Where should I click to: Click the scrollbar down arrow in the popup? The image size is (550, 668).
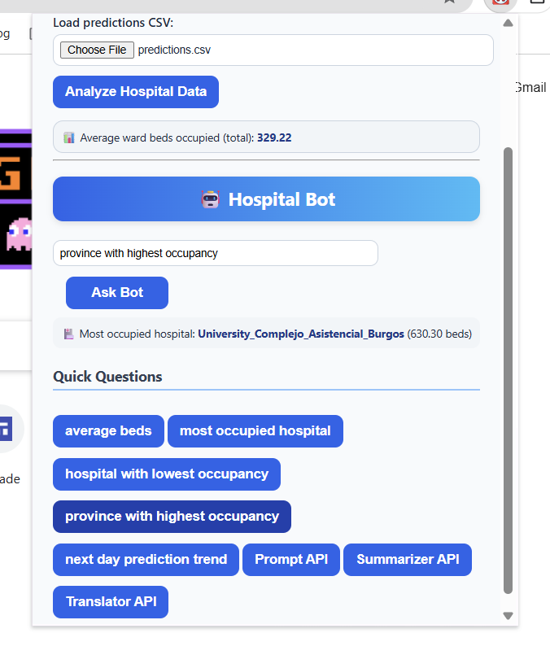[508, 615]
